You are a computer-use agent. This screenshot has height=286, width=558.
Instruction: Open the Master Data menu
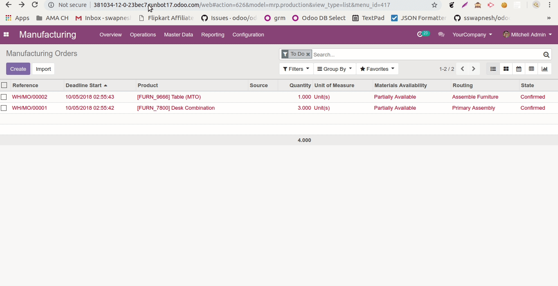coord(178,35)
